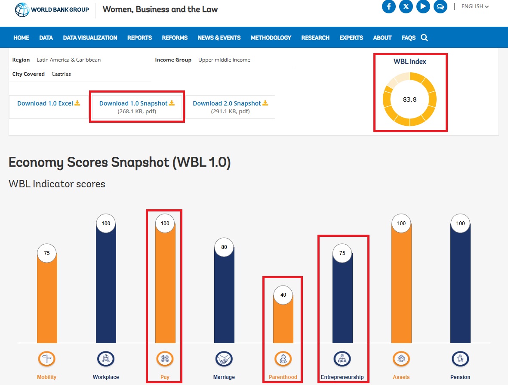Click the 83.8 index score
Viewport: 508px width, 385px height.
coord(409,99)
